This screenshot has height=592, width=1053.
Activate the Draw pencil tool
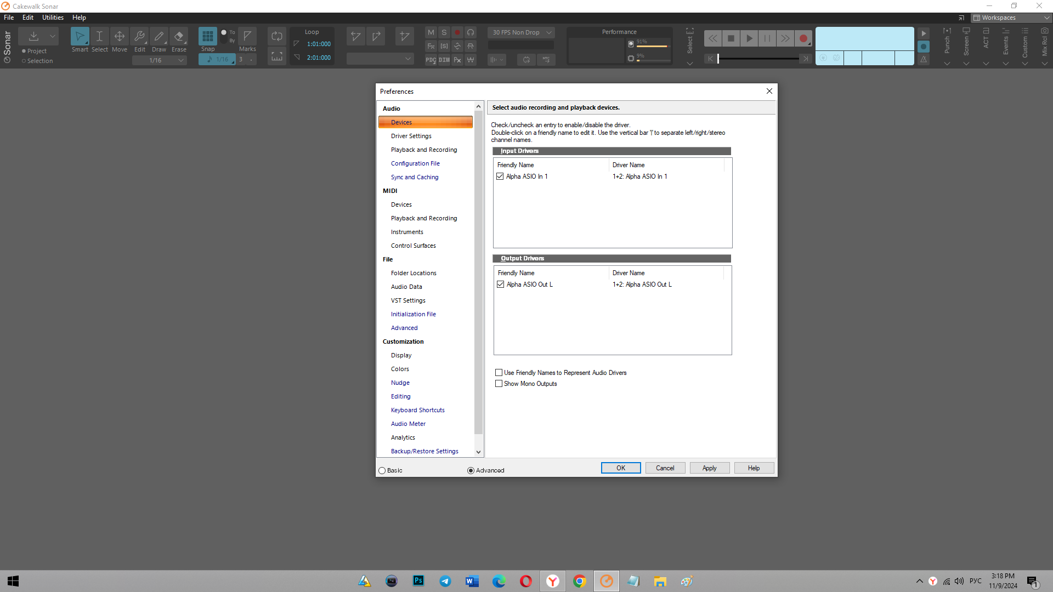pos(159,37)
